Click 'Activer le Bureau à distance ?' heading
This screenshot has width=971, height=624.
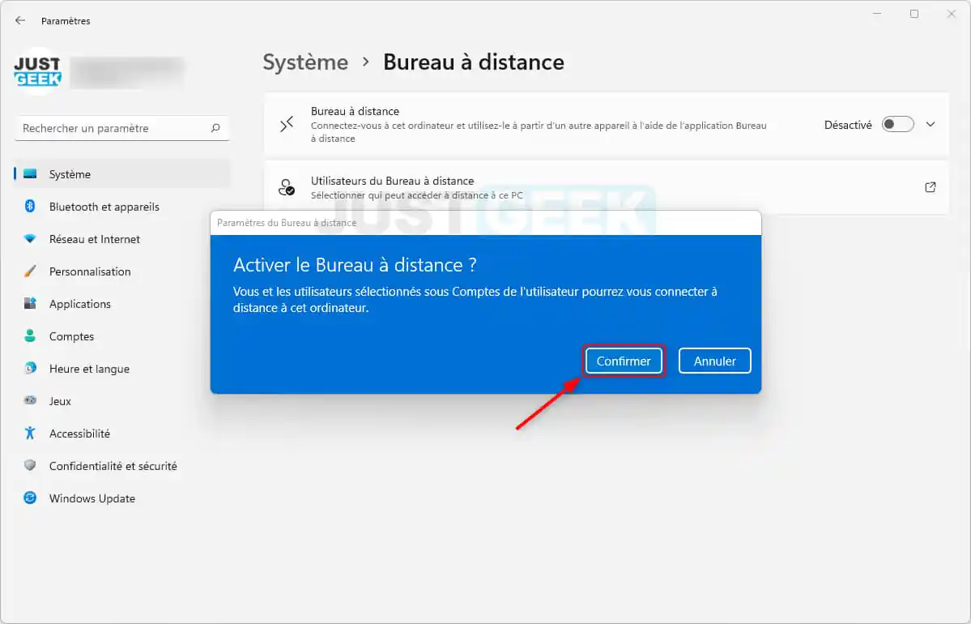tap(355, 265)
